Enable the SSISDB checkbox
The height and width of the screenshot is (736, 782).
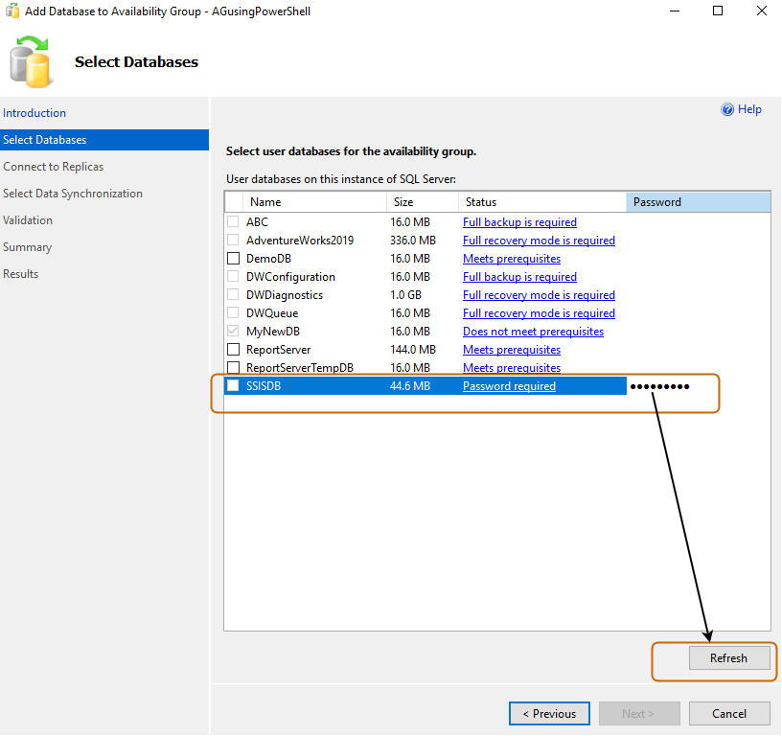pyautogui.click(x=231, y=385)
